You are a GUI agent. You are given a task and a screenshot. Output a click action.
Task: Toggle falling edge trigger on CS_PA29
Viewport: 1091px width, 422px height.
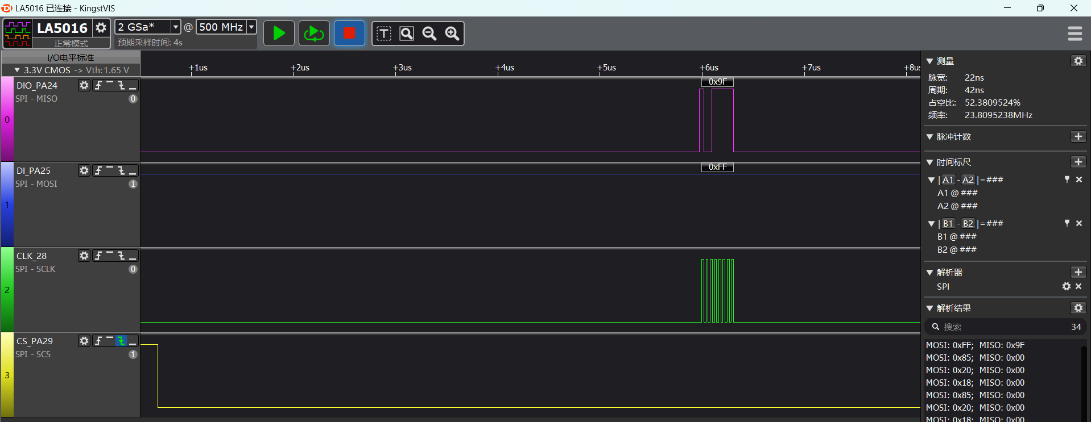point(121,341)
